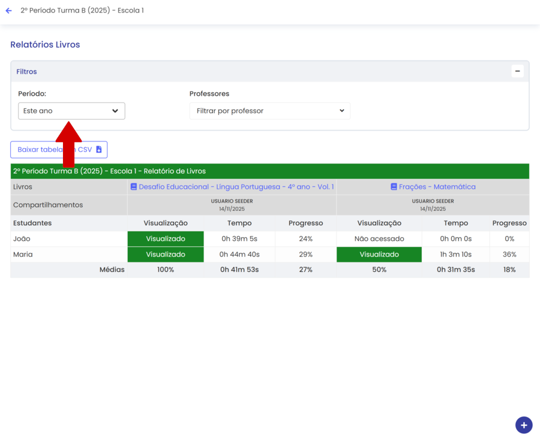Click the blue floating plus button
This screenshot has height=441, width=540.
(523, 425)
